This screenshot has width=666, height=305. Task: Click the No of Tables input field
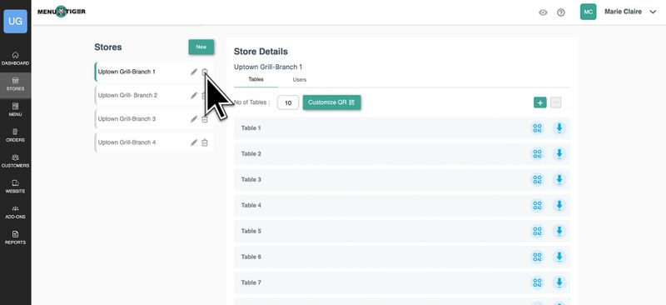(x=288, y=103)
